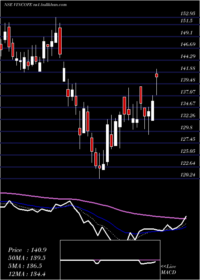
Task: Click the 144.29 price axis label
Action: (188, 56)
